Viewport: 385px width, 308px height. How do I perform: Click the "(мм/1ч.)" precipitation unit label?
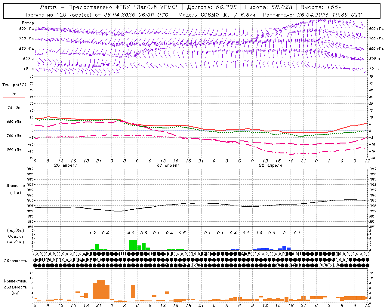(x=15, y=242)
